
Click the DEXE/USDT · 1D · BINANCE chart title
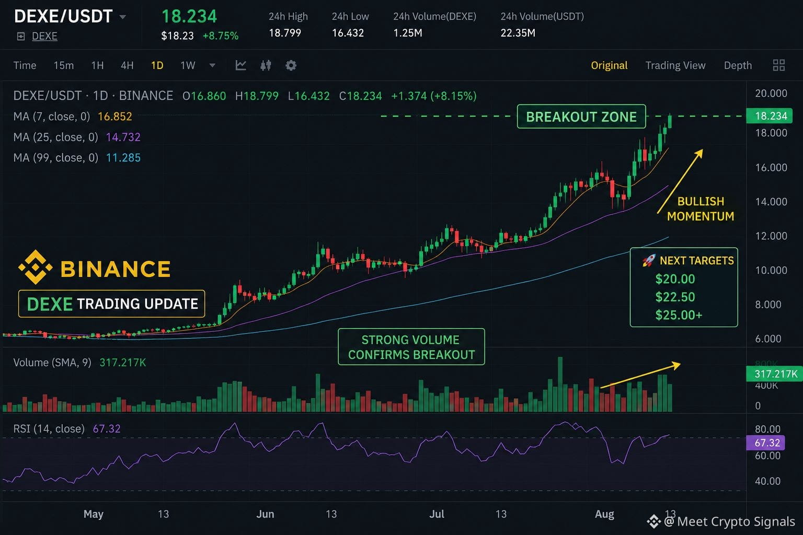(93, 96)
